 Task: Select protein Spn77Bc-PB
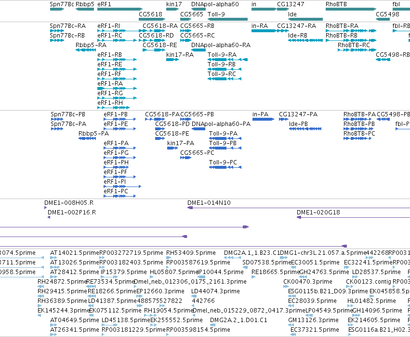(x=68, y=114)
